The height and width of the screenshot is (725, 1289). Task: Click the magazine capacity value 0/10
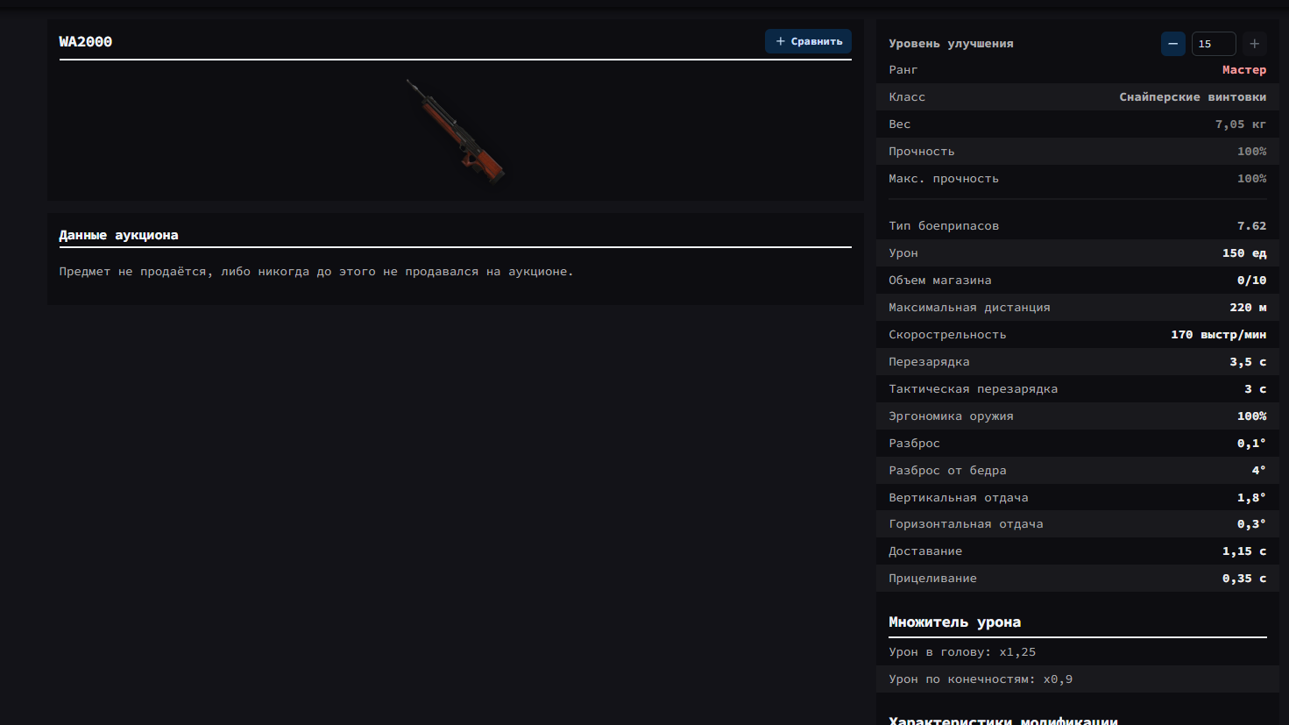(x=1251, y=281)
